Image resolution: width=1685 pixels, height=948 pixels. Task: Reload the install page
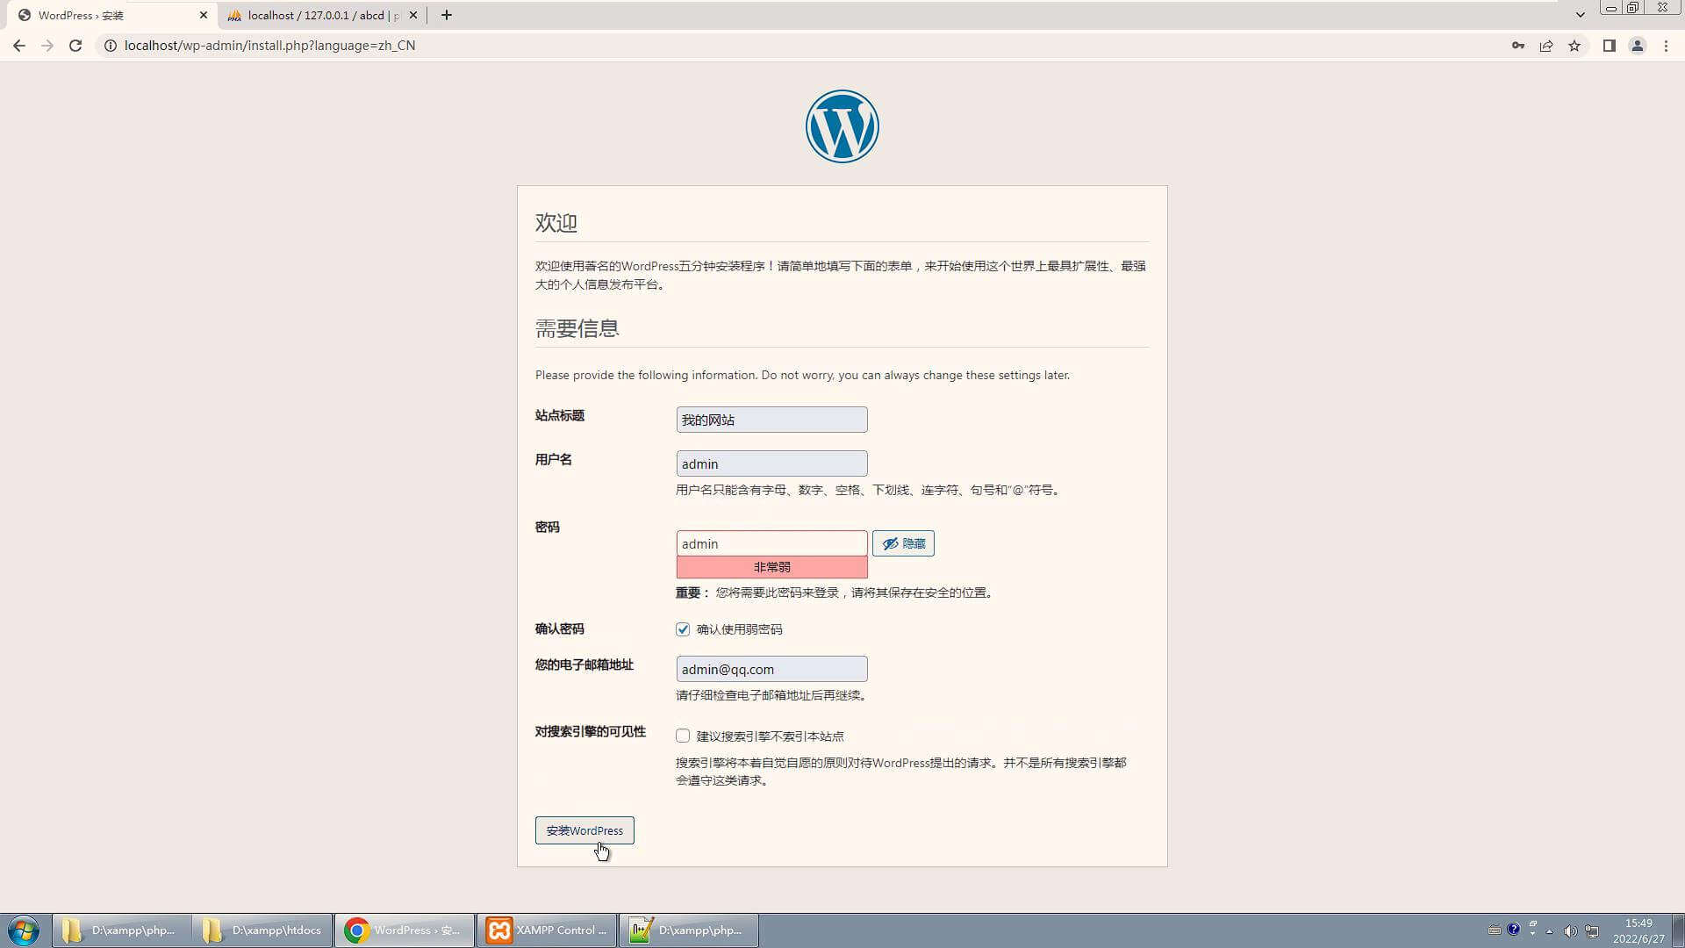pyautogui.click(x=75, y=46)
